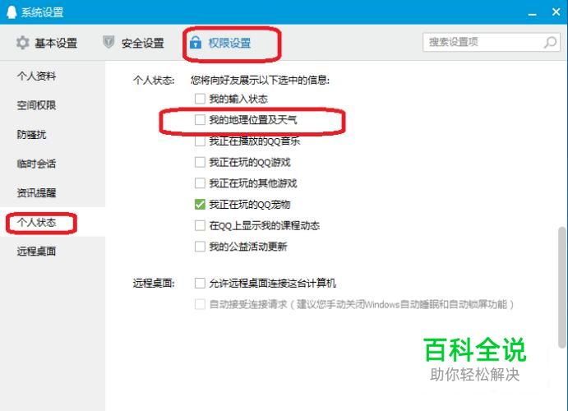568x411 pixels.
Task: Click the shield icon beside 安全设置
Action: tap(109, 42)
